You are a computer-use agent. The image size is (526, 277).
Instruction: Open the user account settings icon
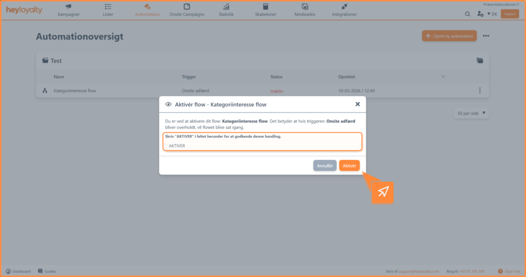point(480,14)
